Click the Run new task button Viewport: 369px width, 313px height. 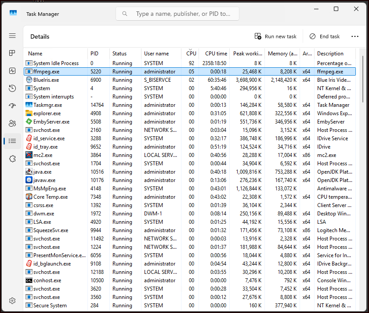click(275, 36)
